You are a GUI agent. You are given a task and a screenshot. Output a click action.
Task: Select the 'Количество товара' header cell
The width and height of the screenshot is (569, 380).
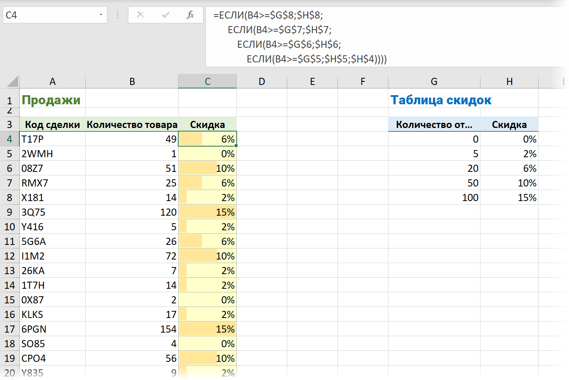tap(132, 124)
